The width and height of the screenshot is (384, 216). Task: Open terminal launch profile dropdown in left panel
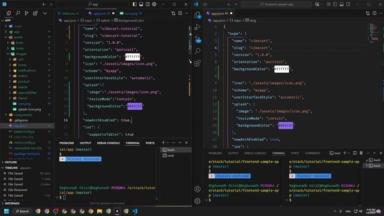[168, 143]
